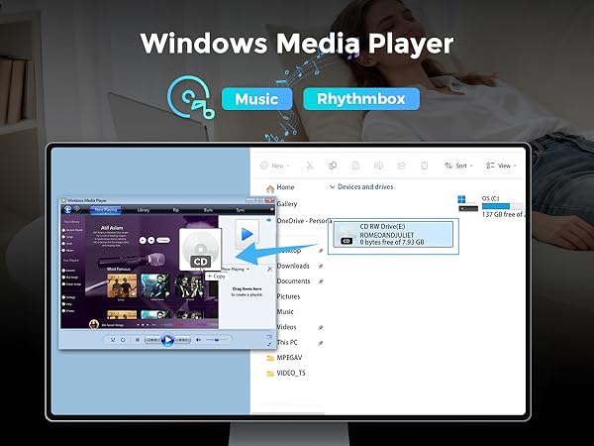Open the Sync tab in Media Player
Viewport: 594px width, 446px height.
[x=241, y=210]
